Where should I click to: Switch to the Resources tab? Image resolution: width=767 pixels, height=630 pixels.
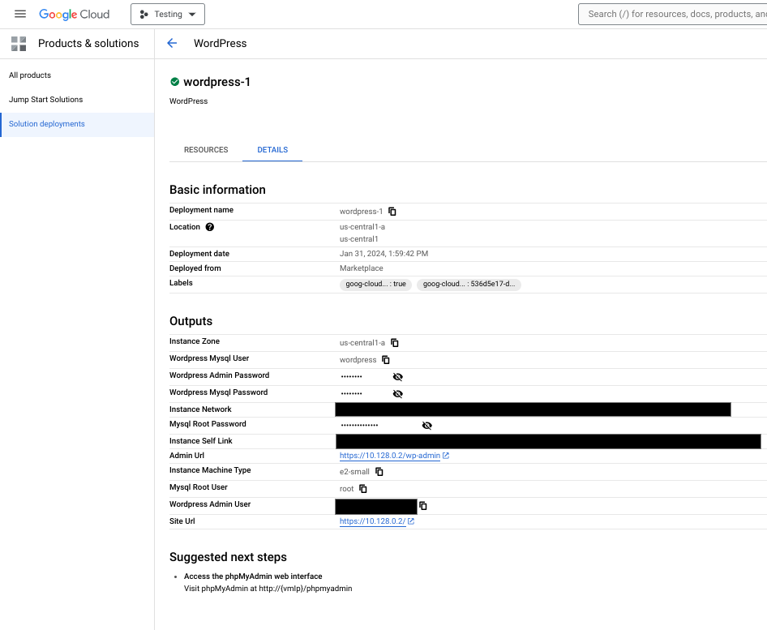coord(206,150)
